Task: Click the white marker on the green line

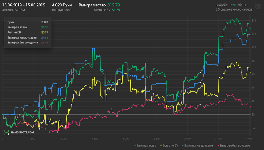Action: (x=201, y=73)
